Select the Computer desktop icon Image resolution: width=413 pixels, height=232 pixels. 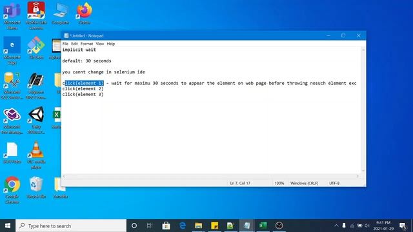pyautogui.click(x=60, y=14)
